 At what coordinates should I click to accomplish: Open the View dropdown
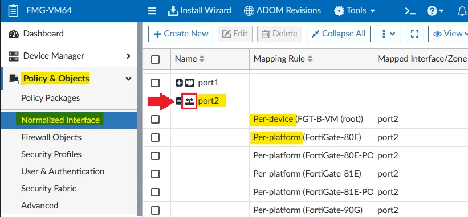[448, 34]
